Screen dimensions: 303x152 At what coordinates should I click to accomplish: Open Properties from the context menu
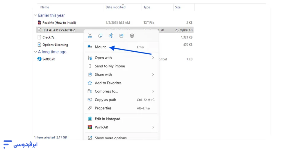pyautogui.click(x=103, y=108)
